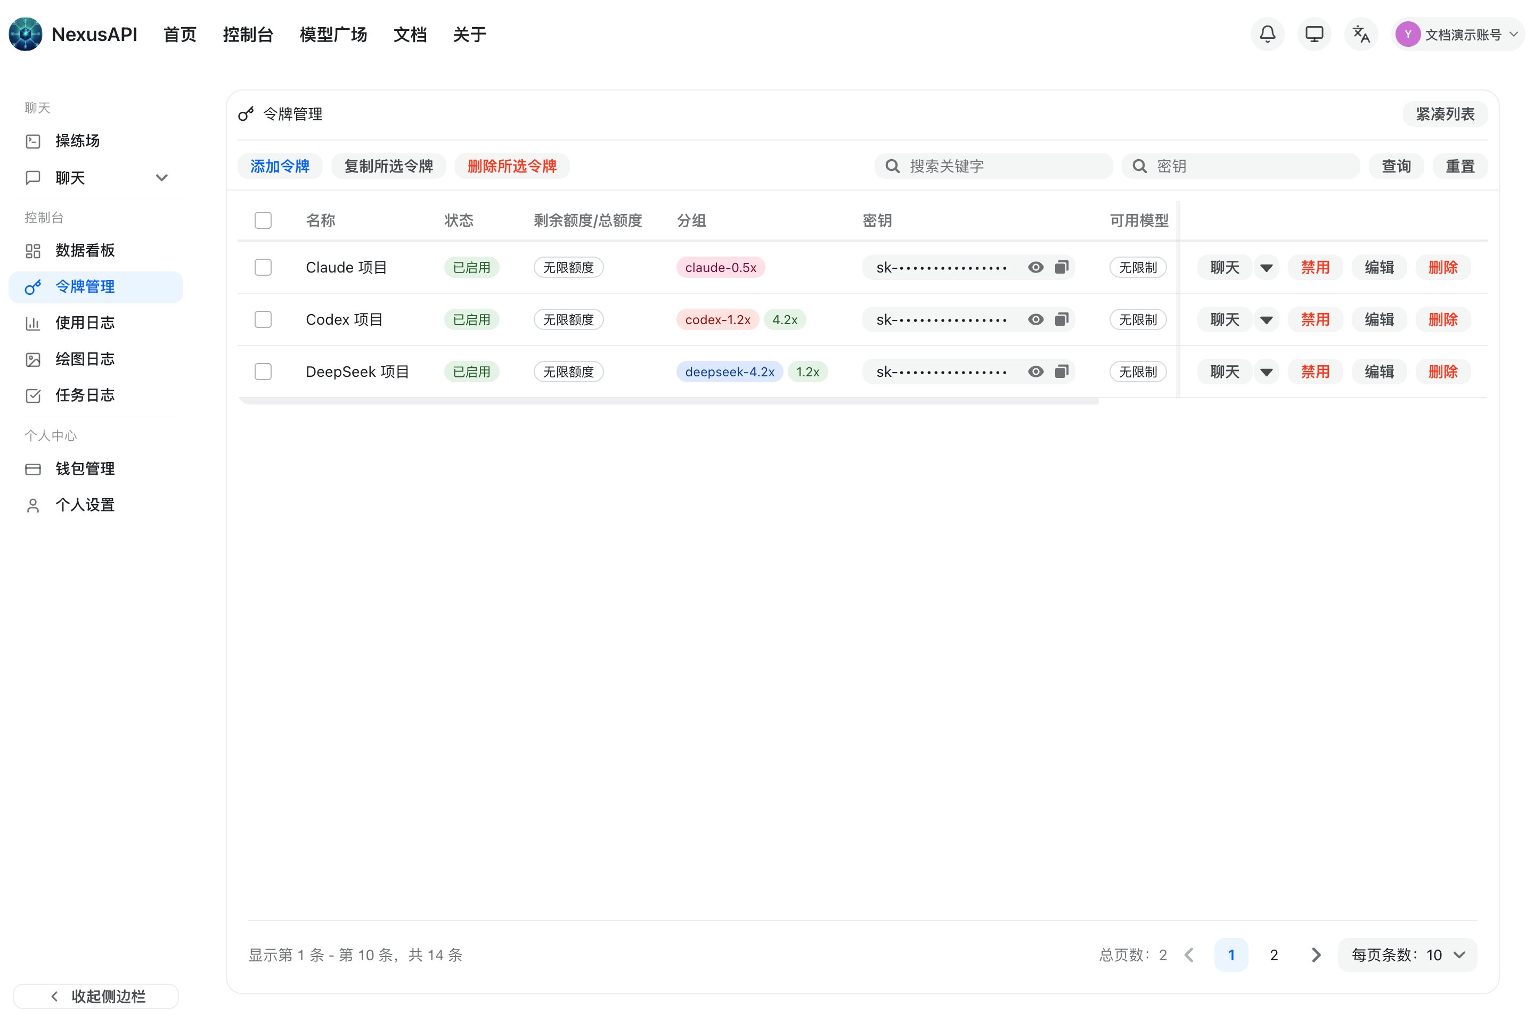
Task: Select page 1 in pagination
Action: click(1231, 955)
